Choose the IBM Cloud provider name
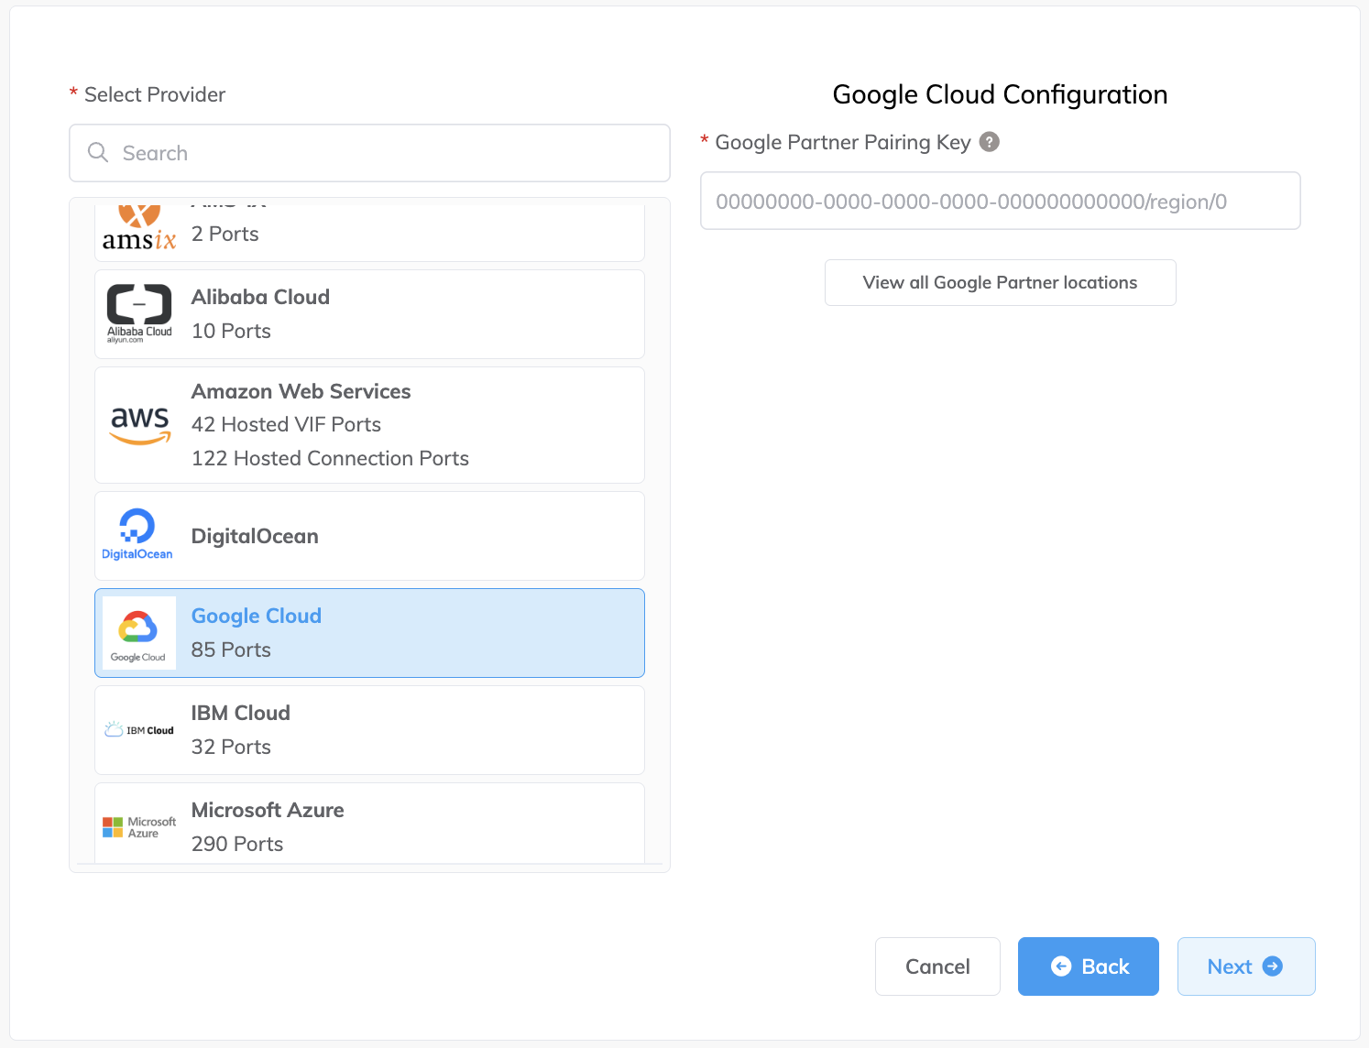 tap(241, 713)
